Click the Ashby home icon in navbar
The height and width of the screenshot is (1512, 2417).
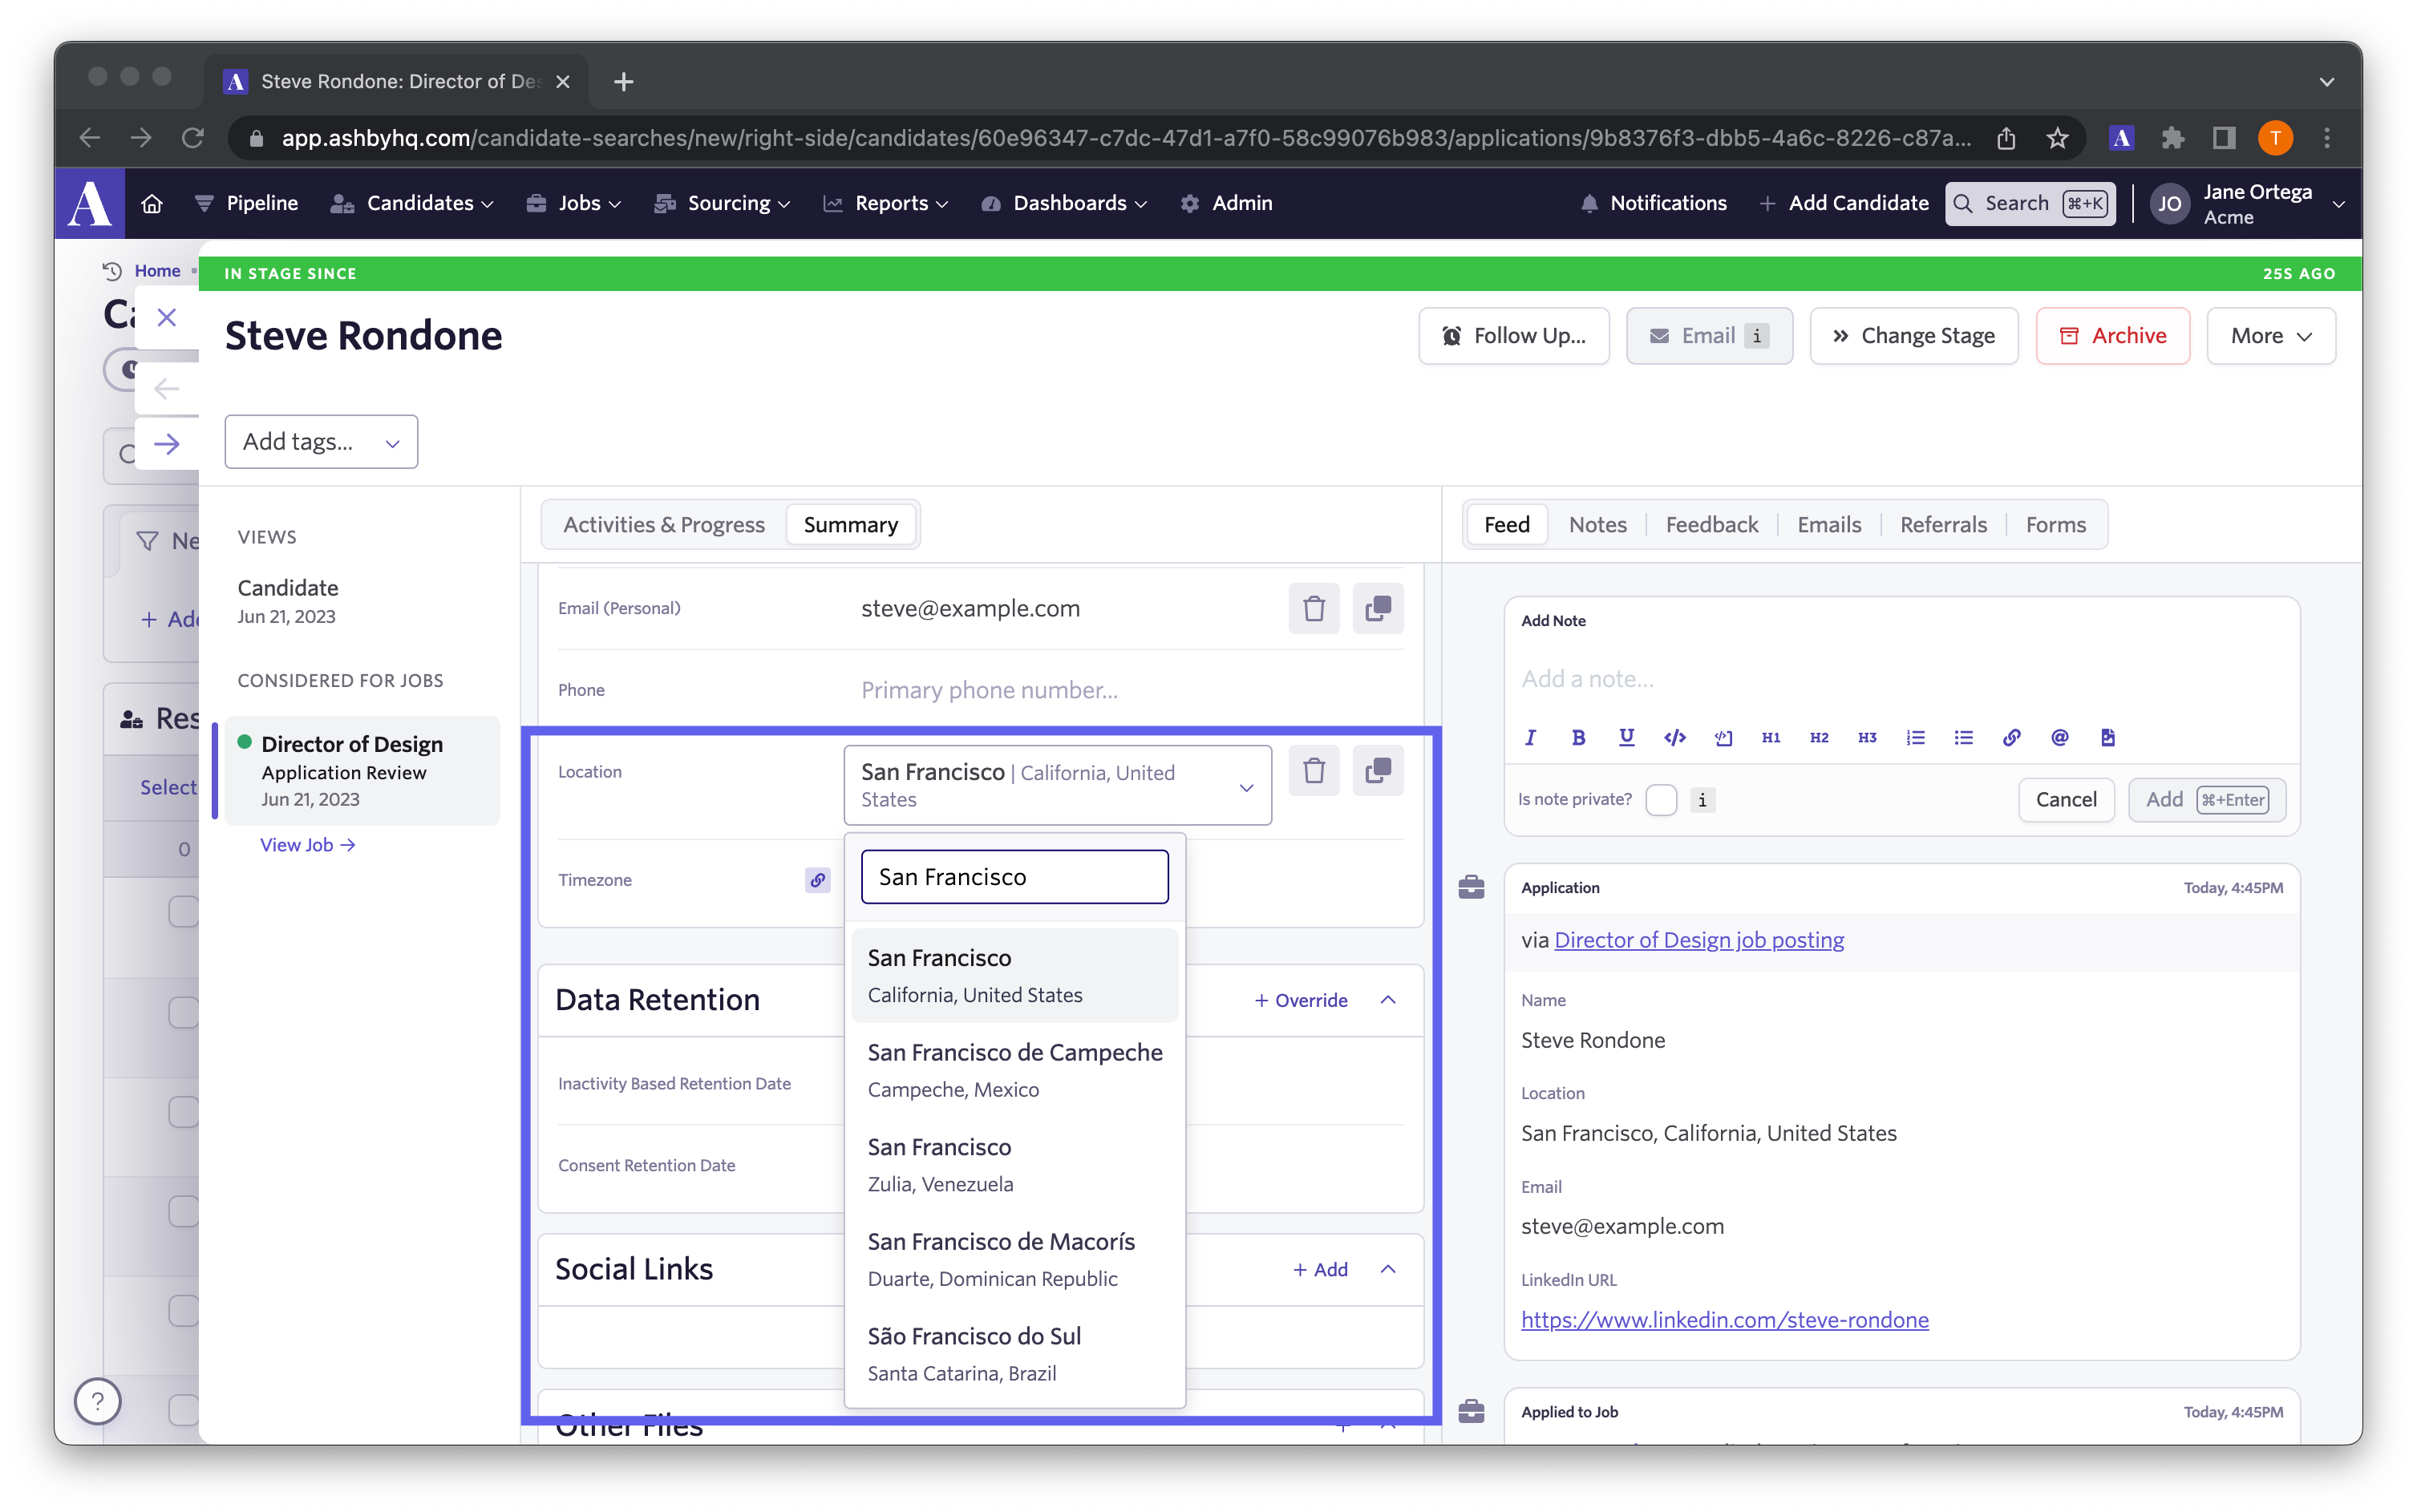coord(152,203)
